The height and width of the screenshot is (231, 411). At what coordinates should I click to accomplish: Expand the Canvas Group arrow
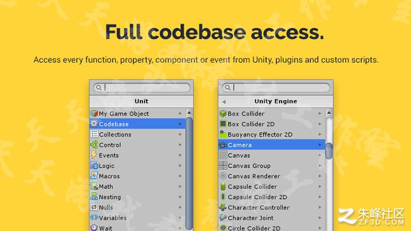click(320, 165)
